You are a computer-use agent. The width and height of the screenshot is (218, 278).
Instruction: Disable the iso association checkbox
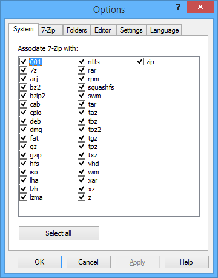point(24,172)
